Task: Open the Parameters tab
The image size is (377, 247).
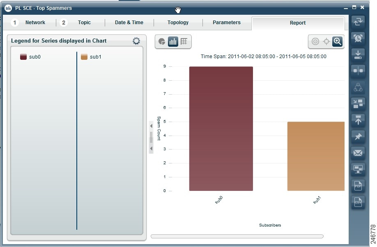Action: point(227,22)
